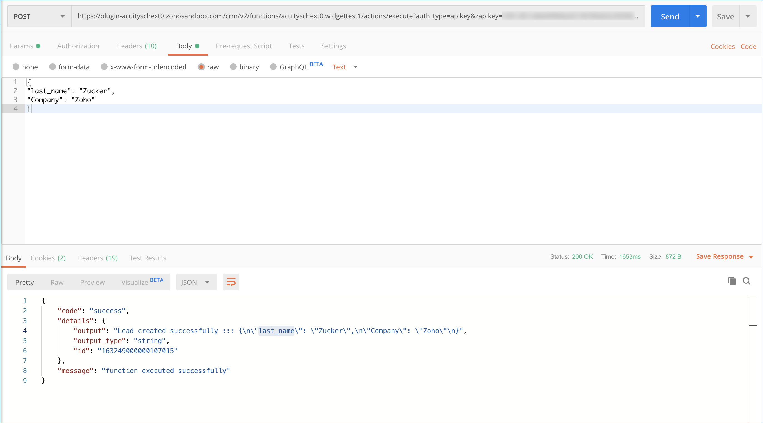Open search in response with magnifier icon
The image size is (763, 423).
746,281
